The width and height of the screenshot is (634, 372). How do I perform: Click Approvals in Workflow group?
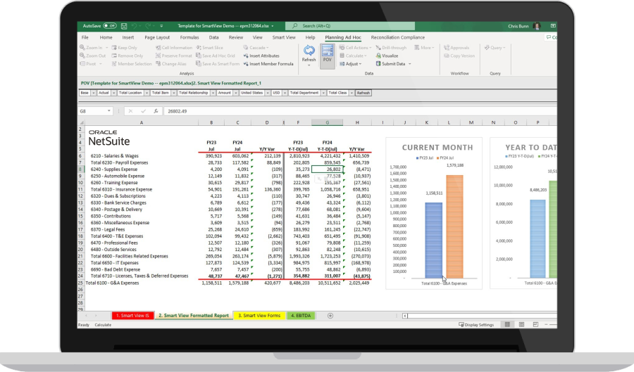click(x=456, y=48)
